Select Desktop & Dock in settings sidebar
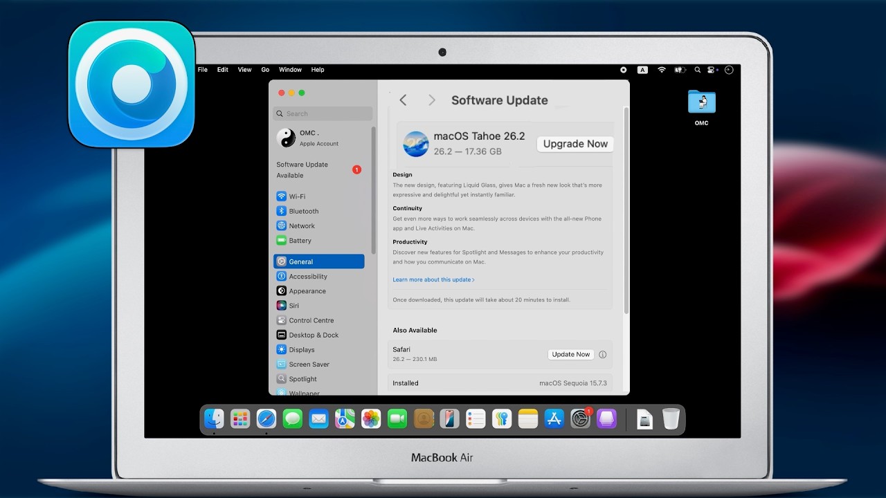886x498 pixels. point(319,335)
